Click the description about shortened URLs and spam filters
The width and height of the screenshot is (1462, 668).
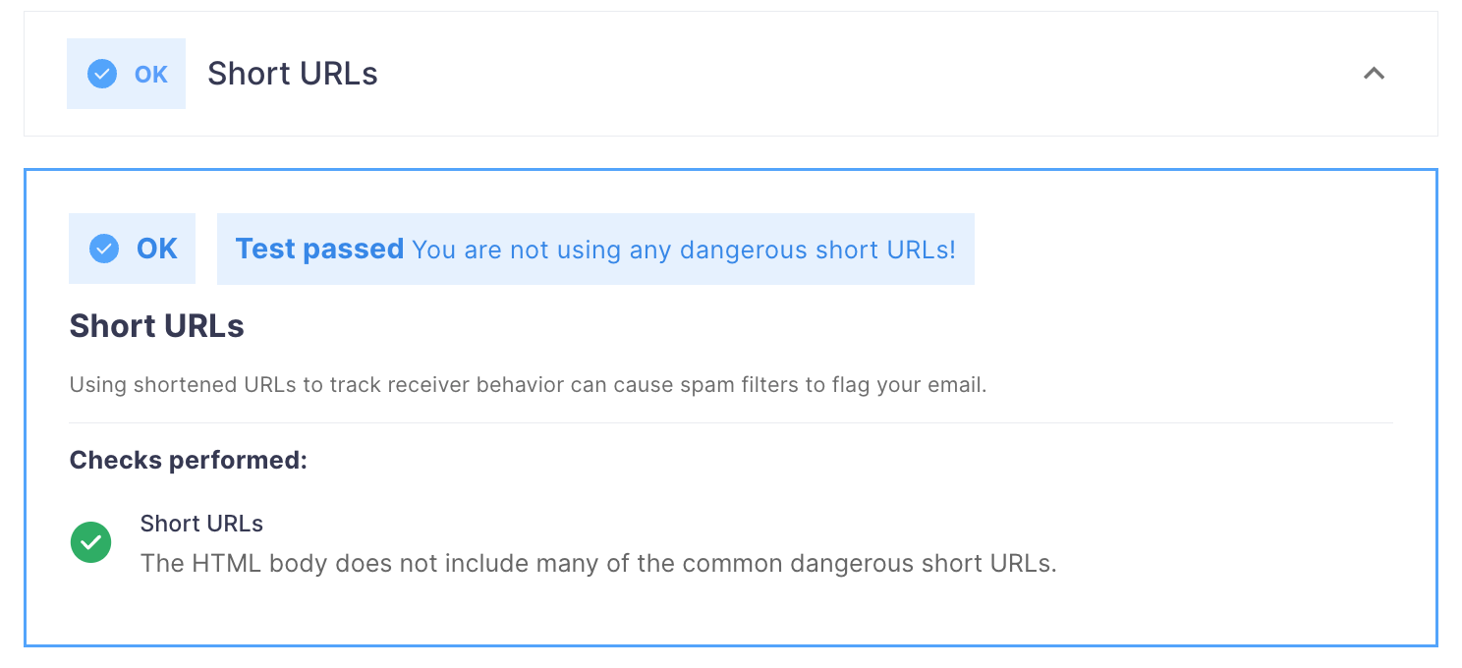point(528,385)
